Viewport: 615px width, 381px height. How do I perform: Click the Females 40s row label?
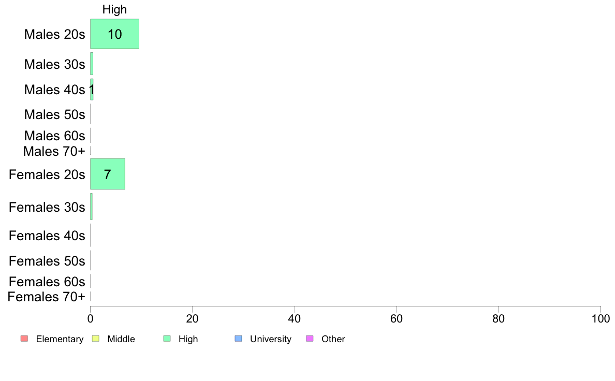47,236
